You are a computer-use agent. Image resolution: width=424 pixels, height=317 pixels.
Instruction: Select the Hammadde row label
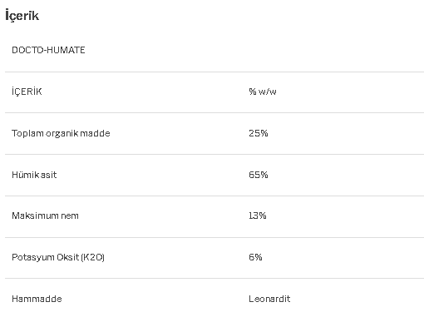pyautogui.click(x=37, y=299)
